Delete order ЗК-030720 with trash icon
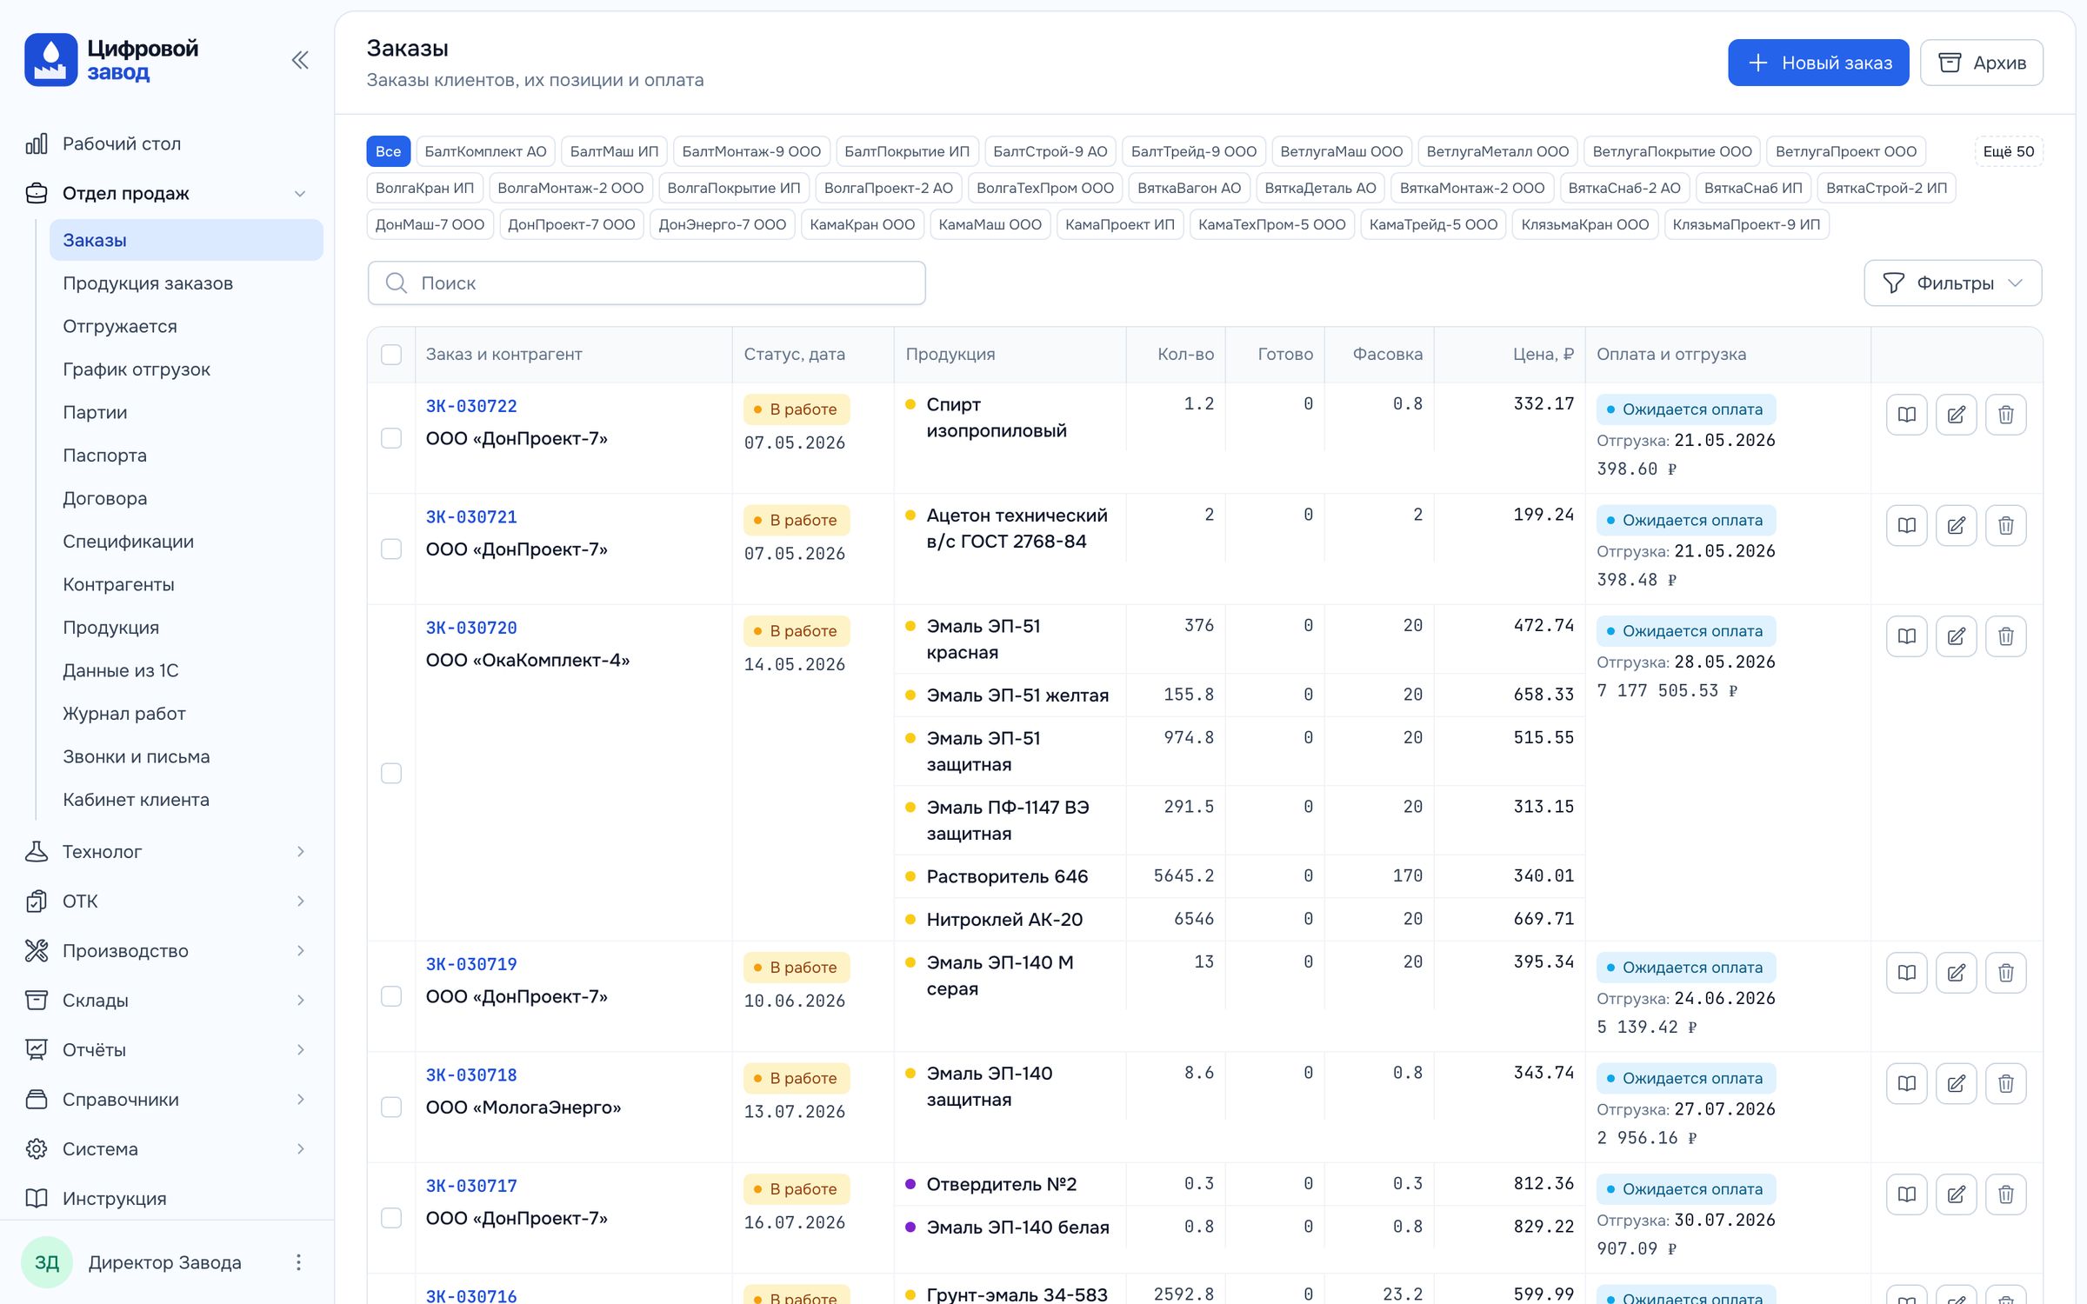Image resolution: width=2087 pixels, height=1304 pixels. click(x=2006, y=636)
